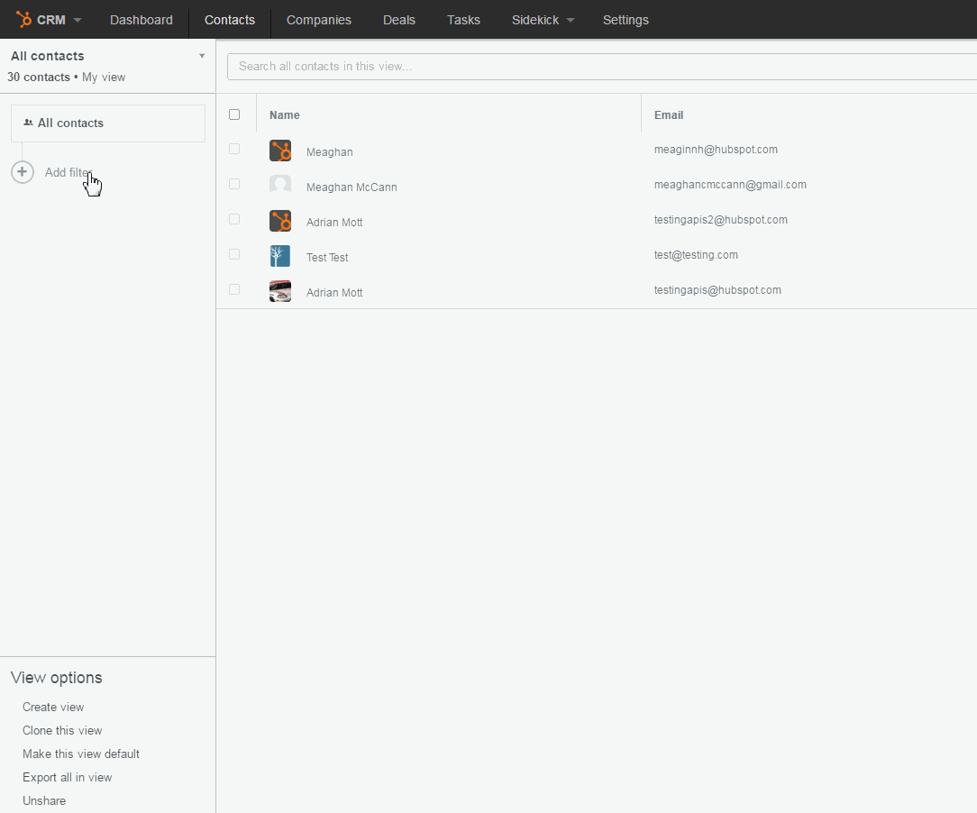Click Export all in view
This screenshot has height=813, width=977.
(67, 777)
